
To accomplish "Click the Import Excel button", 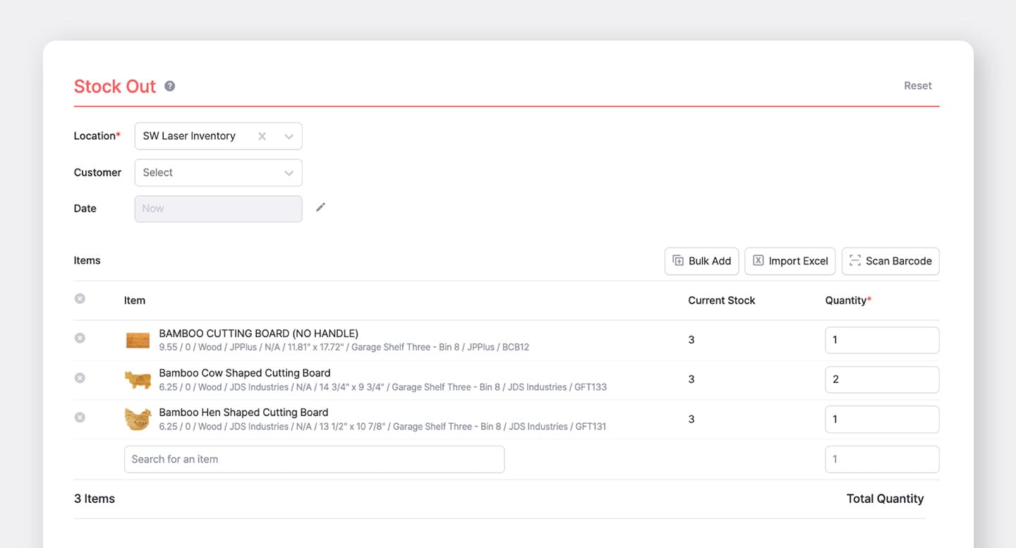I will 790,261.
